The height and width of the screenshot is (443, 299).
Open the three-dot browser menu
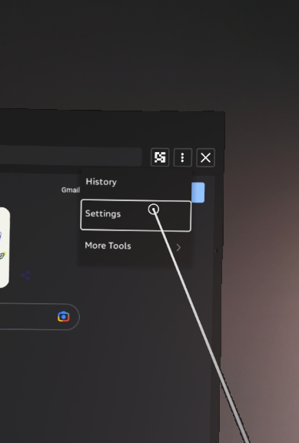point(182,157)
